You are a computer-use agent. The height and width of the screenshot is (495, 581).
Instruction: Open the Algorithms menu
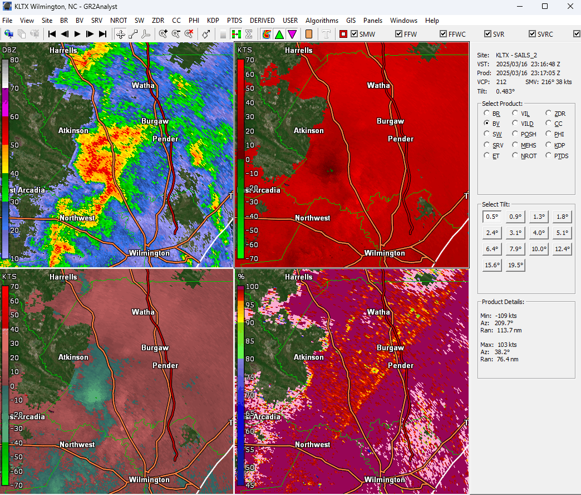click(322, 21)
